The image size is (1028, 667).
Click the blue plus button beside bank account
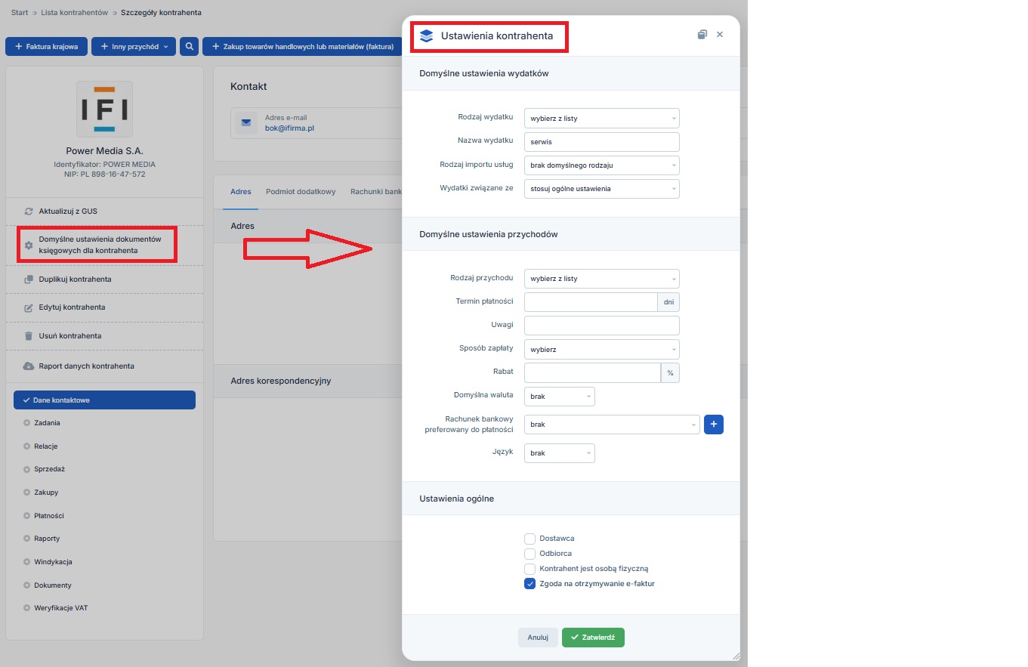(x=713, y=425)
